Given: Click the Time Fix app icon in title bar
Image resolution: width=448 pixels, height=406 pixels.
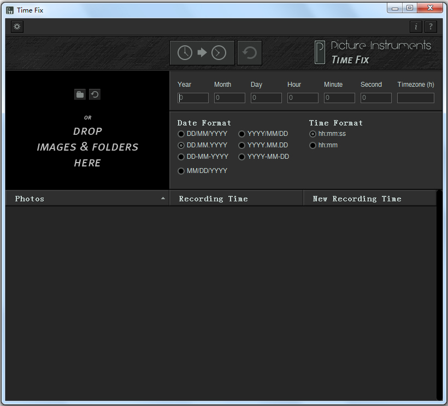Looking at the screenshot, I should pyautogui.click(x=10, y=10).
